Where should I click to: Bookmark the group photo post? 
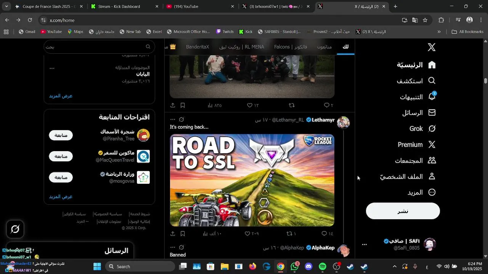183,105
